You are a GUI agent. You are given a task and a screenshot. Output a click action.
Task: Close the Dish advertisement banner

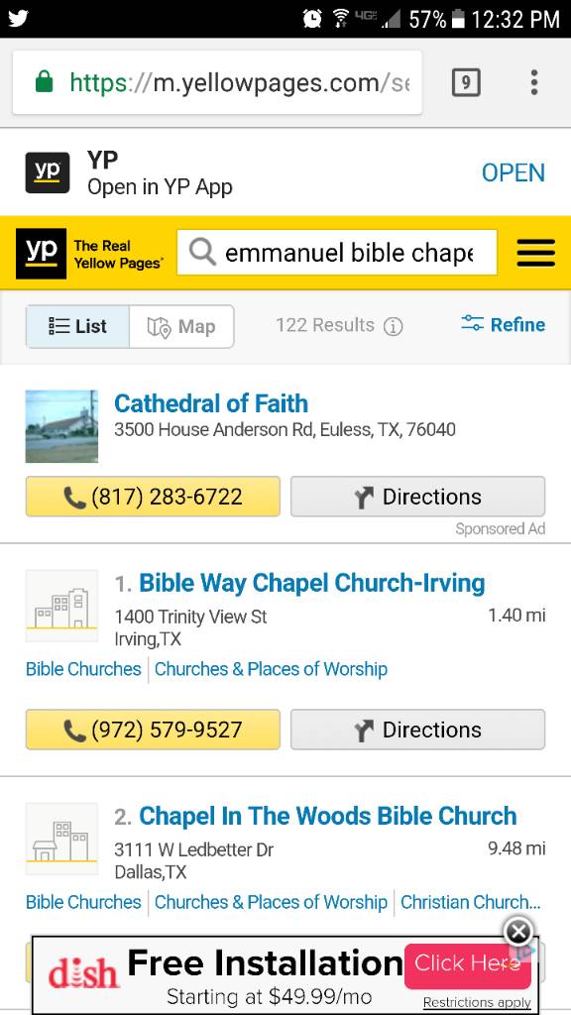pyautogui.click(x=518, y=932)
